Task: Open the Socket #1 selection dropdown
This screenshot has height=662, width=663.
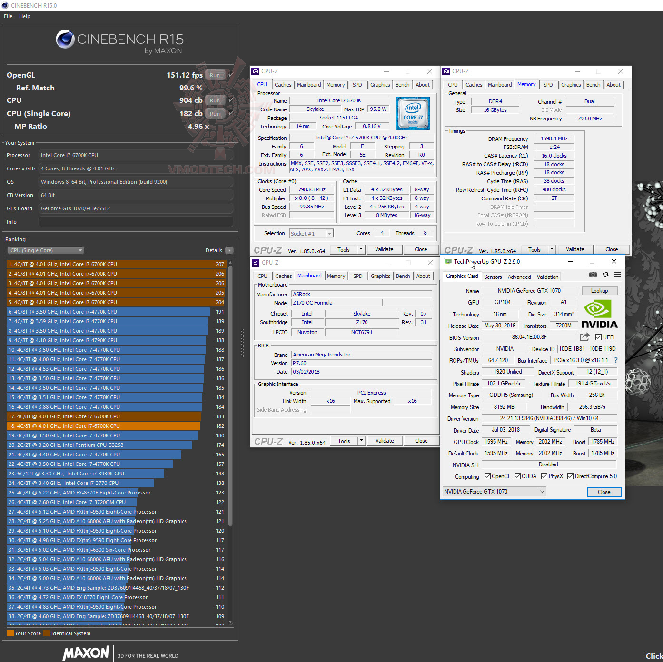Action: [x=311, y=233]
